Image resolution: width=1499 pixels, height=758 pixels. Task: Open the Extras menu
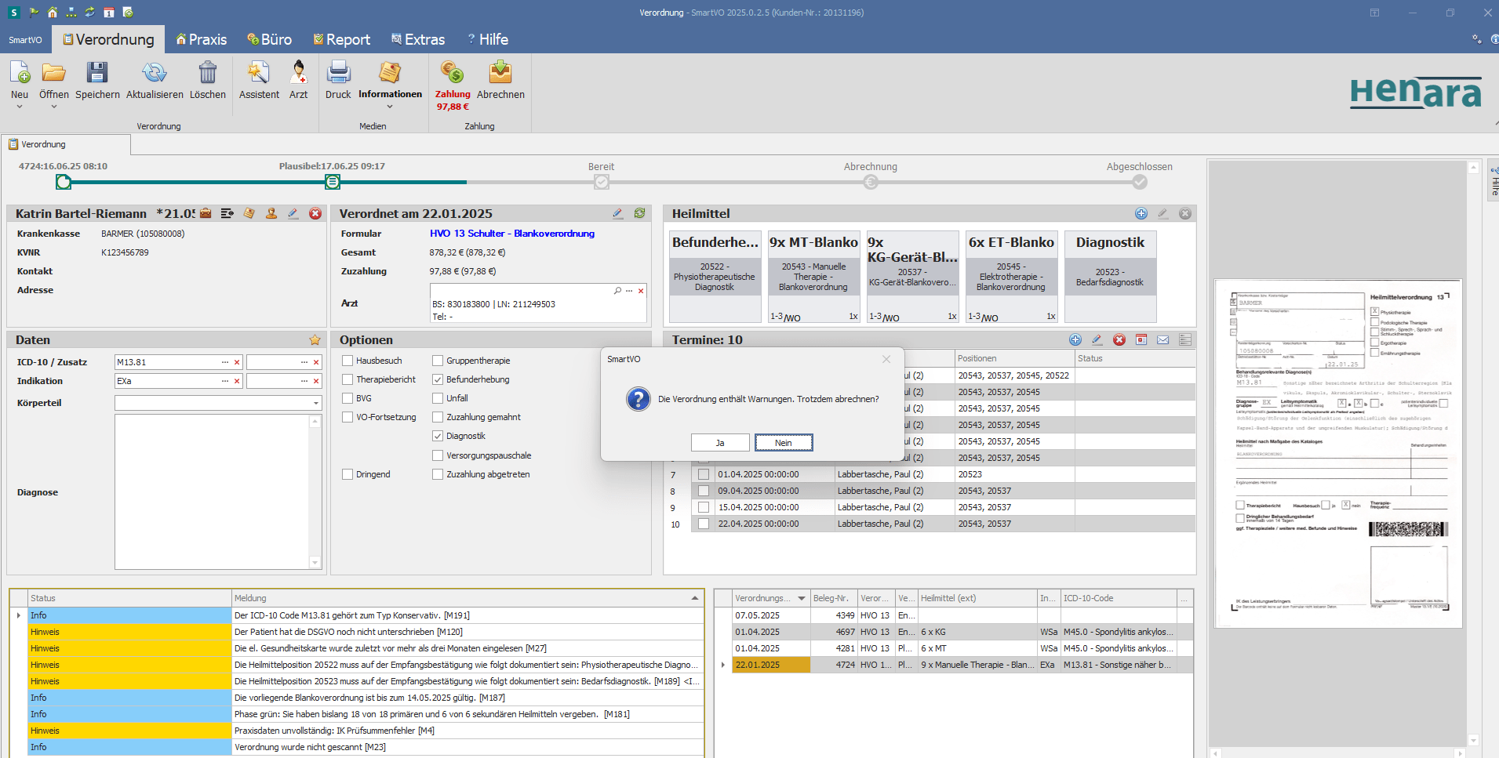point(418,38)
